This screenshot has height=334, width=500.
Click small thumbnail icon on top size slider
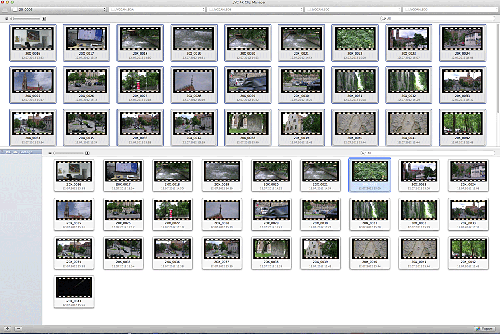pyautogui.click(x=7, y=19)
